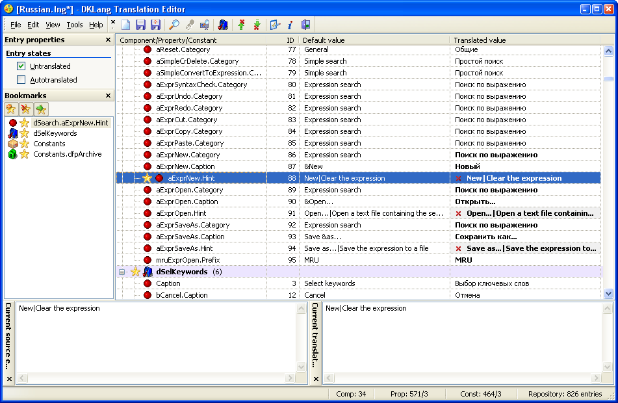Select the bCancel.Caption row
This screenshot has width=618, height=403.
[x=358, y=295]
